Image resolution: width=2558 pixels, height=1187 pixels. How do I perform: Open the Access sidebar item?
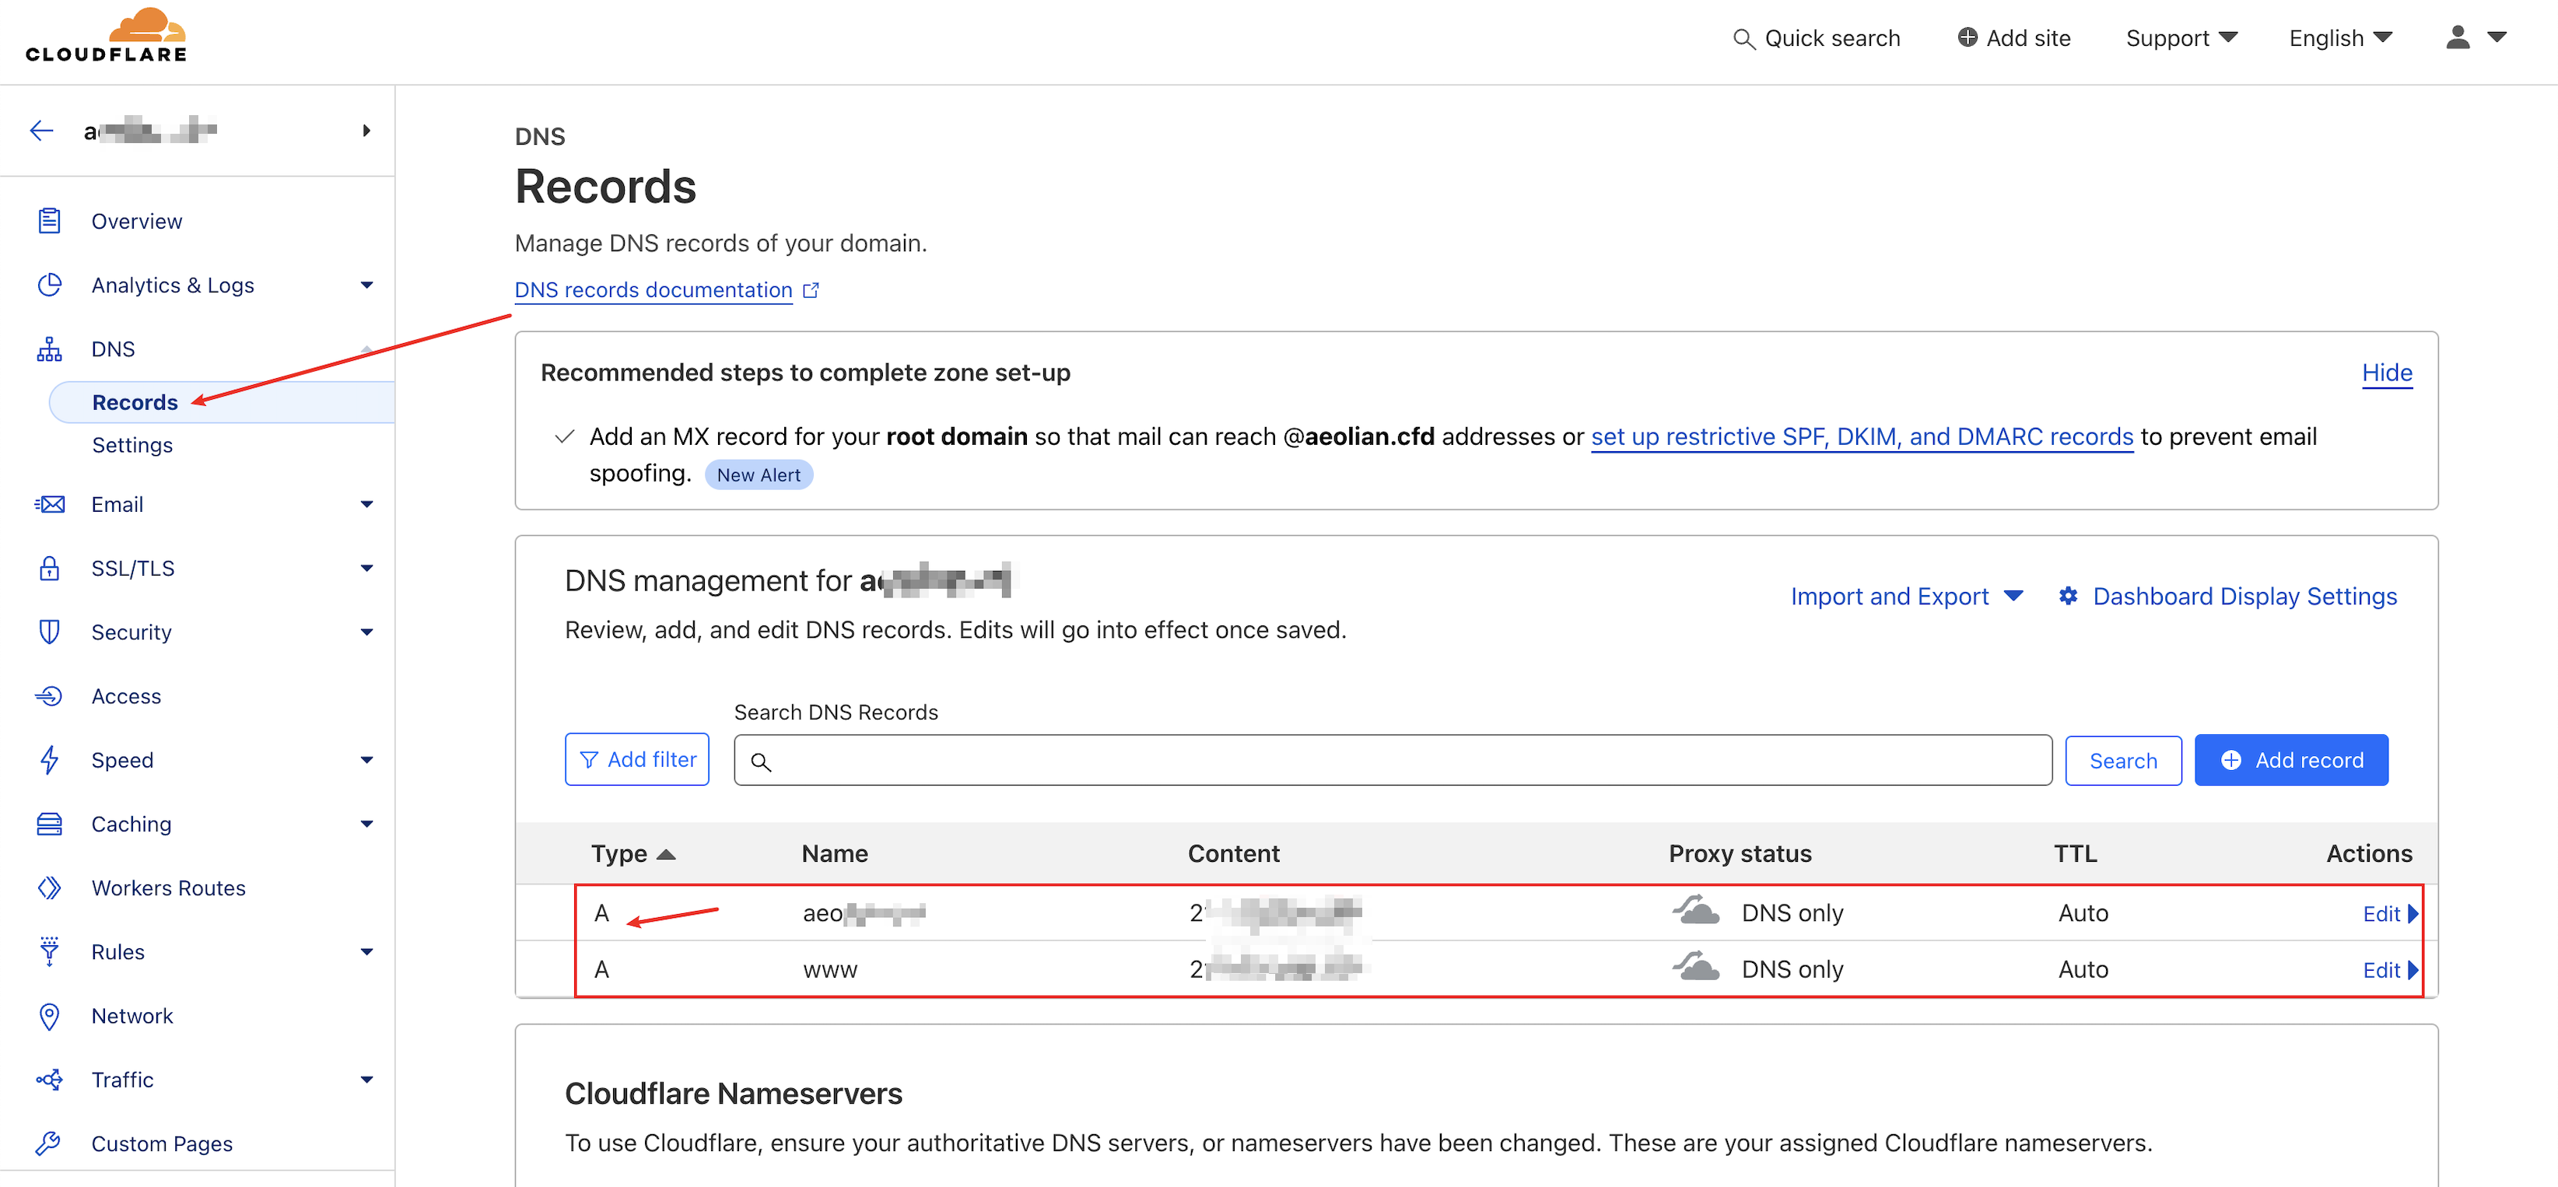coord(126,695)
